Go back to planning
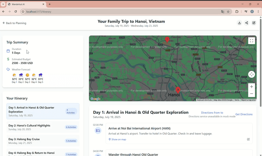The image size is (262, 156). [x=15, y=23]
